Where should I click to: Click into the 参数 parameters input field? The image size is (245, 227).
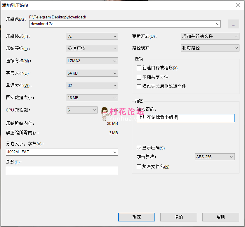click(x=62, y=171)
